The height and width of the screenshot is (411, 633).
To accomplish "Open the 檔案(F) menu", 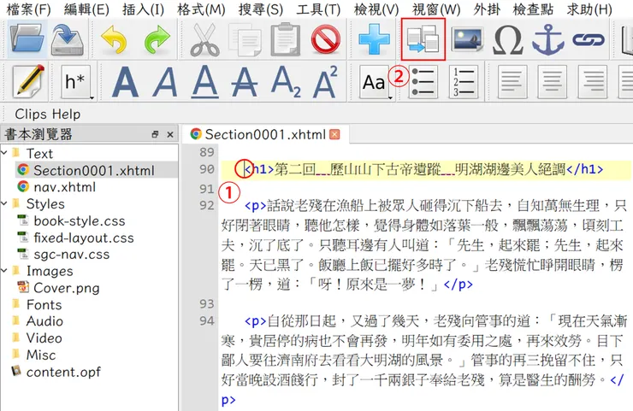I will (29, 9).
